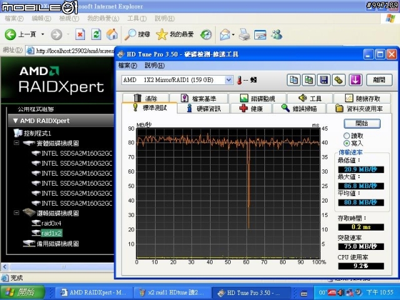The height and width of the screenshot is (300, 400).
Task: Open the 公用程式組態 utility configuration item
Action: (x=36, y=109)
